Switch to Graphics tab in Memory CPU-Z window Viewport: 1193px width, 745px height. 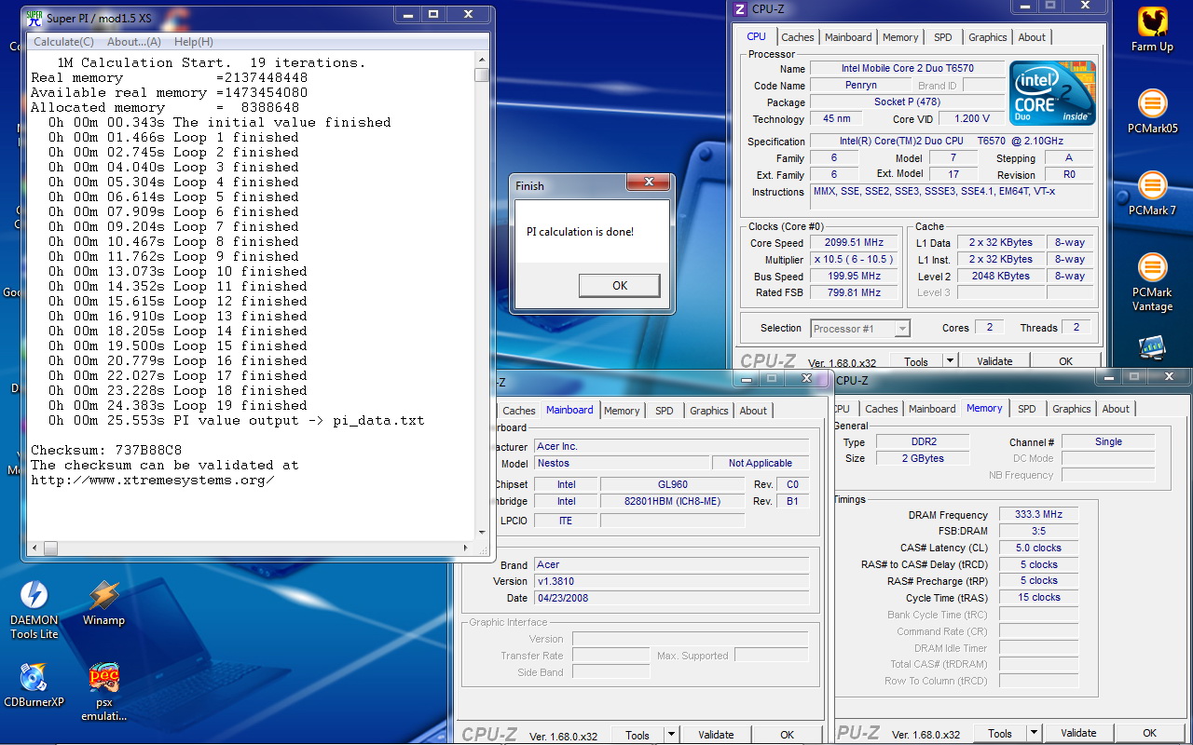pos(1072,409)
